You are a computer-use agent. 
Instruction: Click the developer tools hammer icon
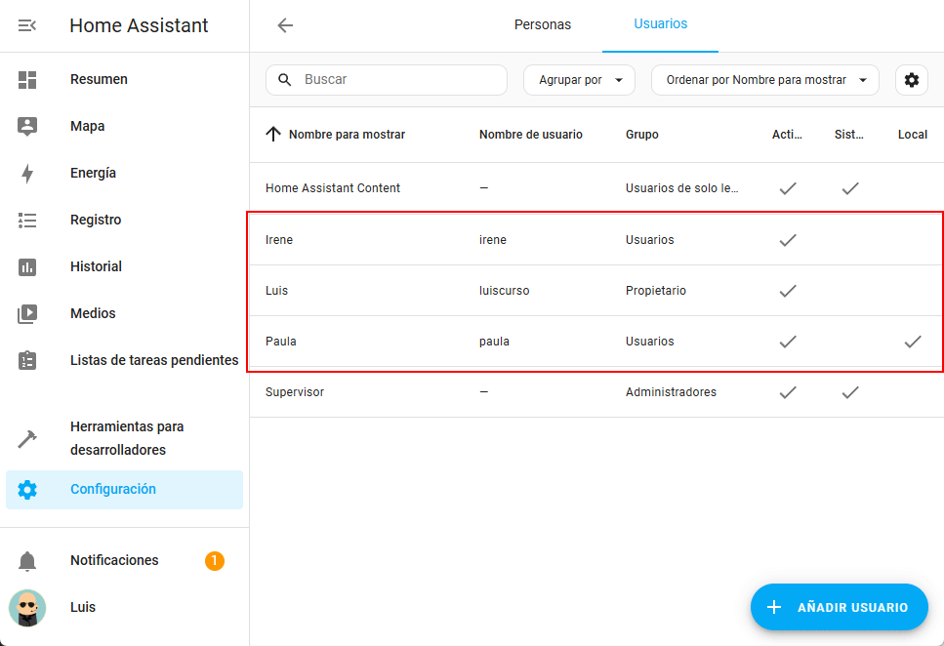(x=27, y=439)
